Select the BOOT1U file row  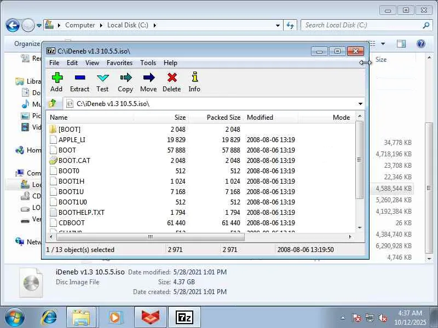[x=201, y=192]
